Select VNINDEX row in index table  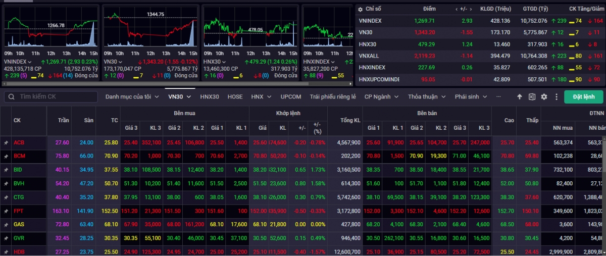(481, 21)
